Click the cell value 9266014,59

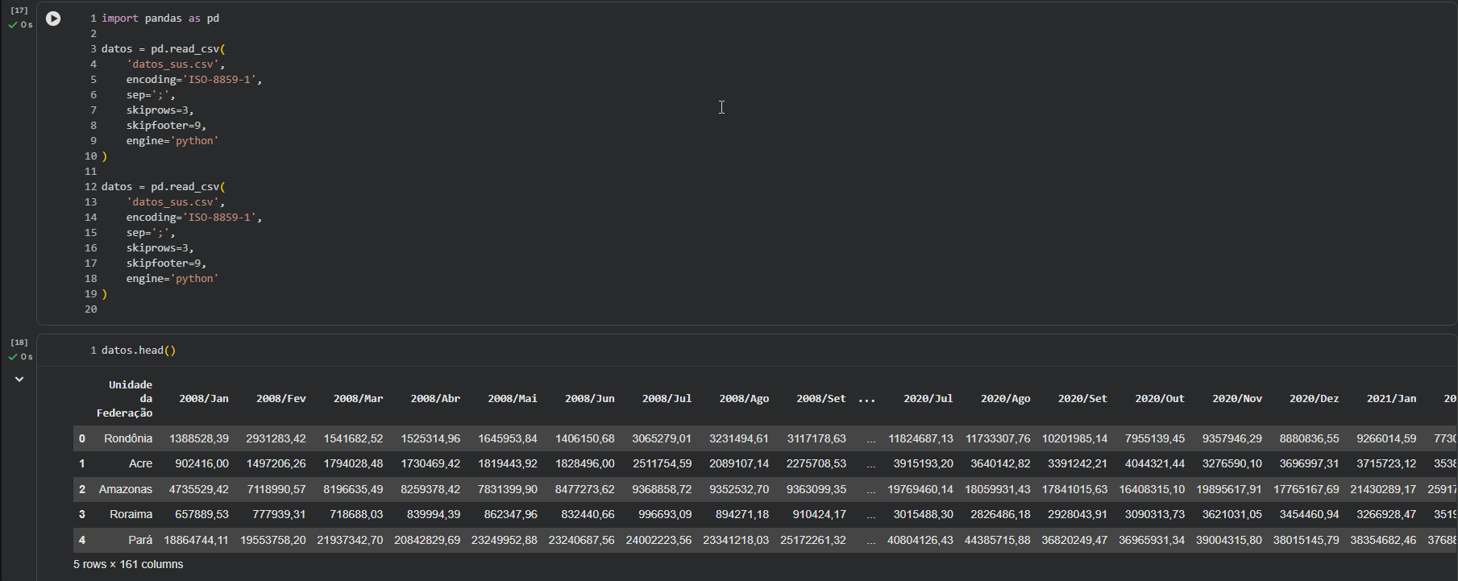(1386, 439)
